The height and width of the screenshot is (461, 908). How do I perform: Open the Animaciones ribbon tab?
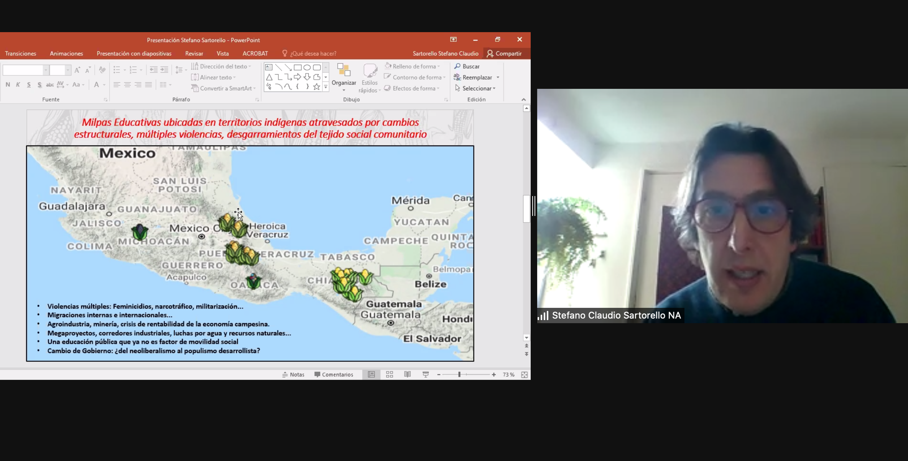tap(66, 54)
